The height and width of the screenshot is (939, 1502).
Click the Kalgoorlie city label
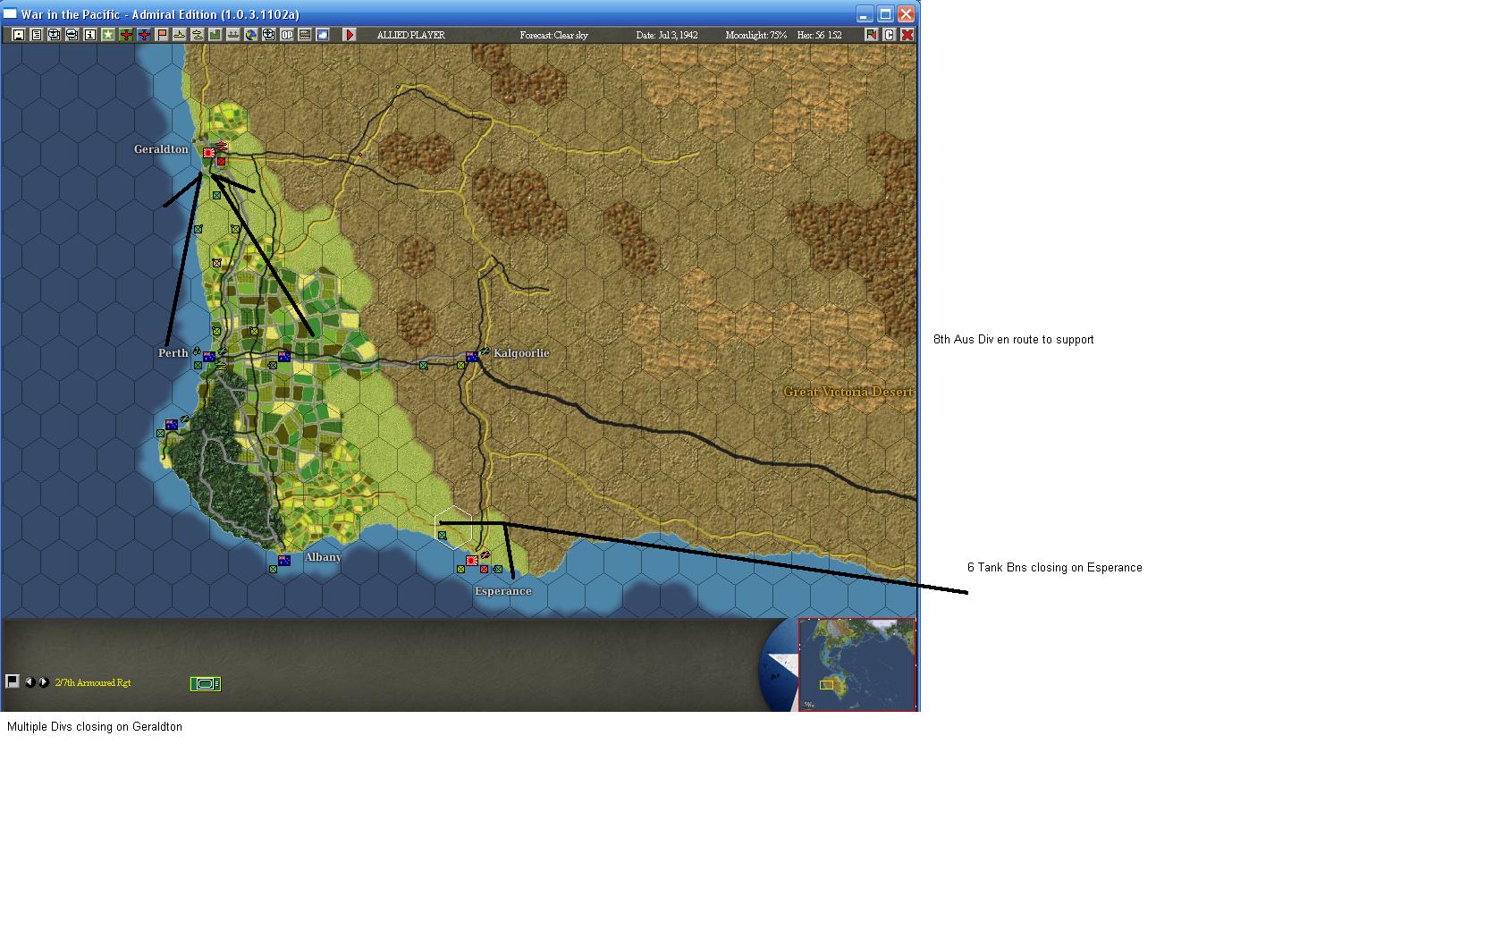521,353
